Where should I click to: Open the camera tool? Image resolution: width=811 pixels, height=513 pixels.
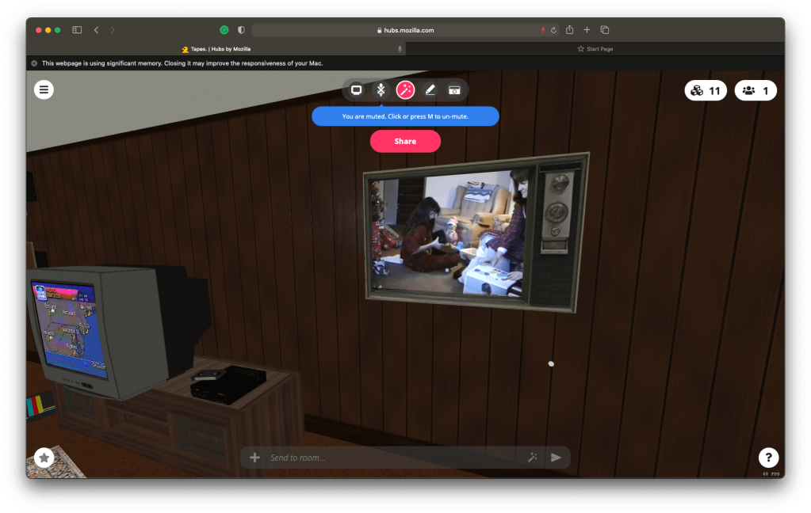click(454, 90)
